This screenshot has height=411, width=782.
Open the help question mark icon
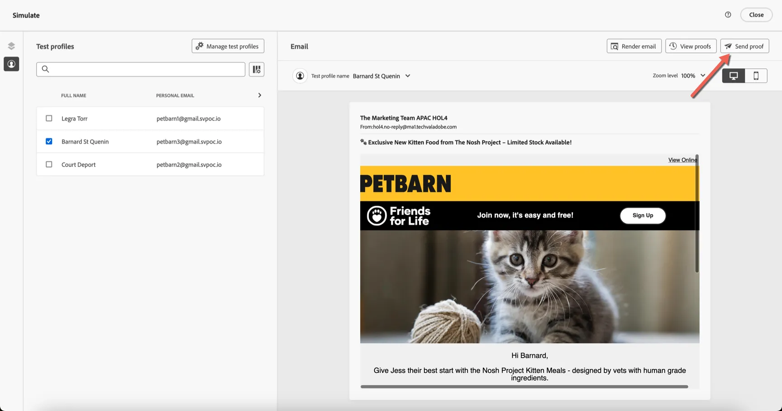[728, 15]
